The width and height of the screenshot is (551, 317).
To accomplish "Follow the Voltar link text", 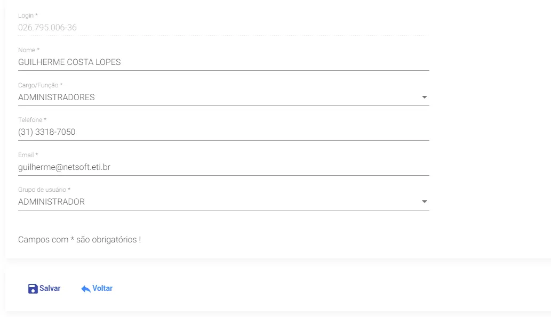I will [x=102, y=288].
